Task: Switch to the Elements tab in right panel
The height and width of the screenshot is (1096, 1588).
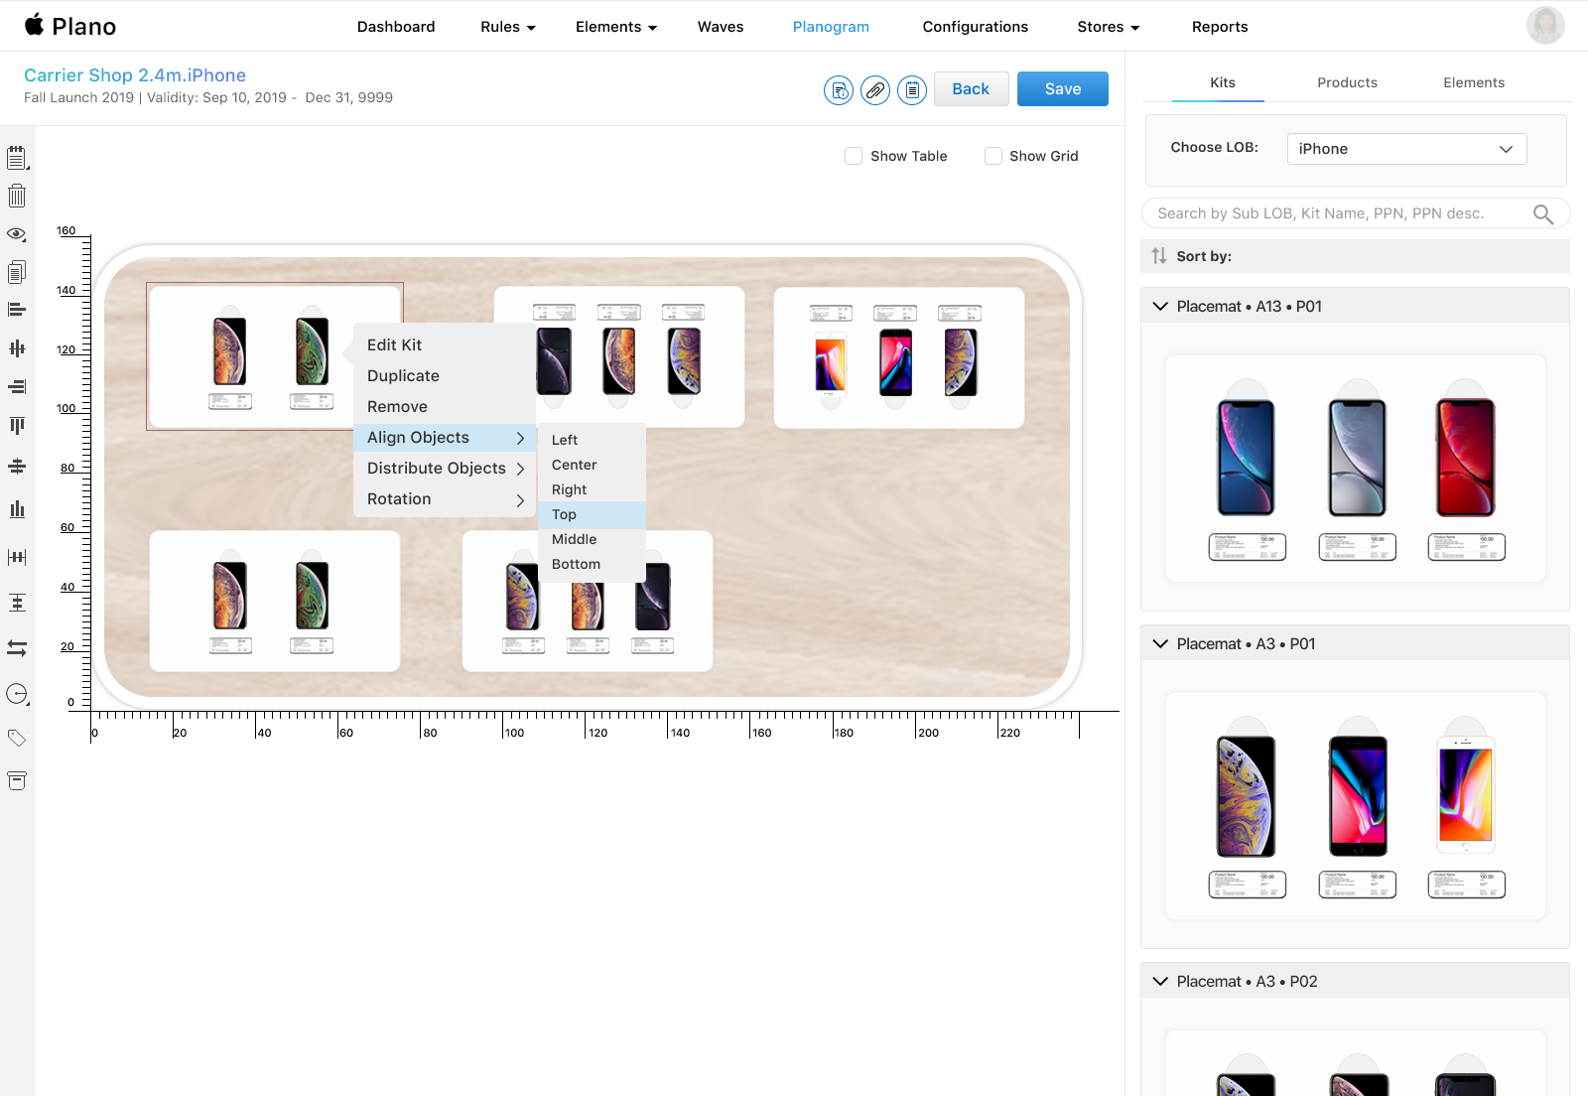Action: click(1474, 82)
